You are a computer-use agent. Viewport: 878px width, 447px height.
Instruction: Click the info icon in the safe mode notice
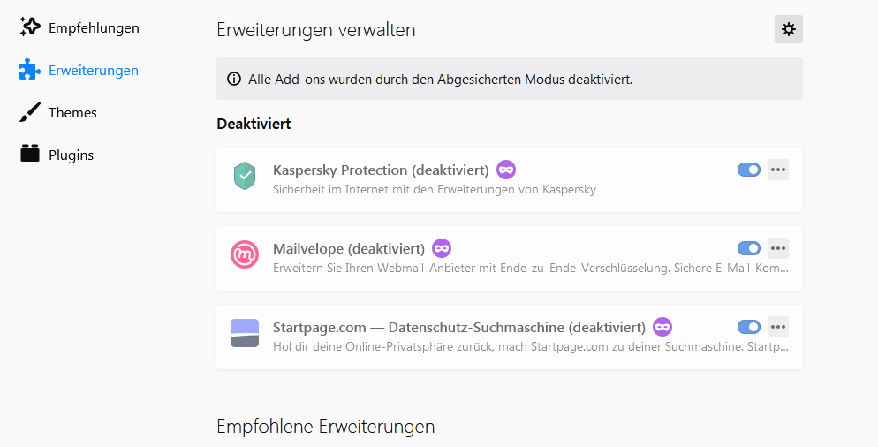(234, 79)
